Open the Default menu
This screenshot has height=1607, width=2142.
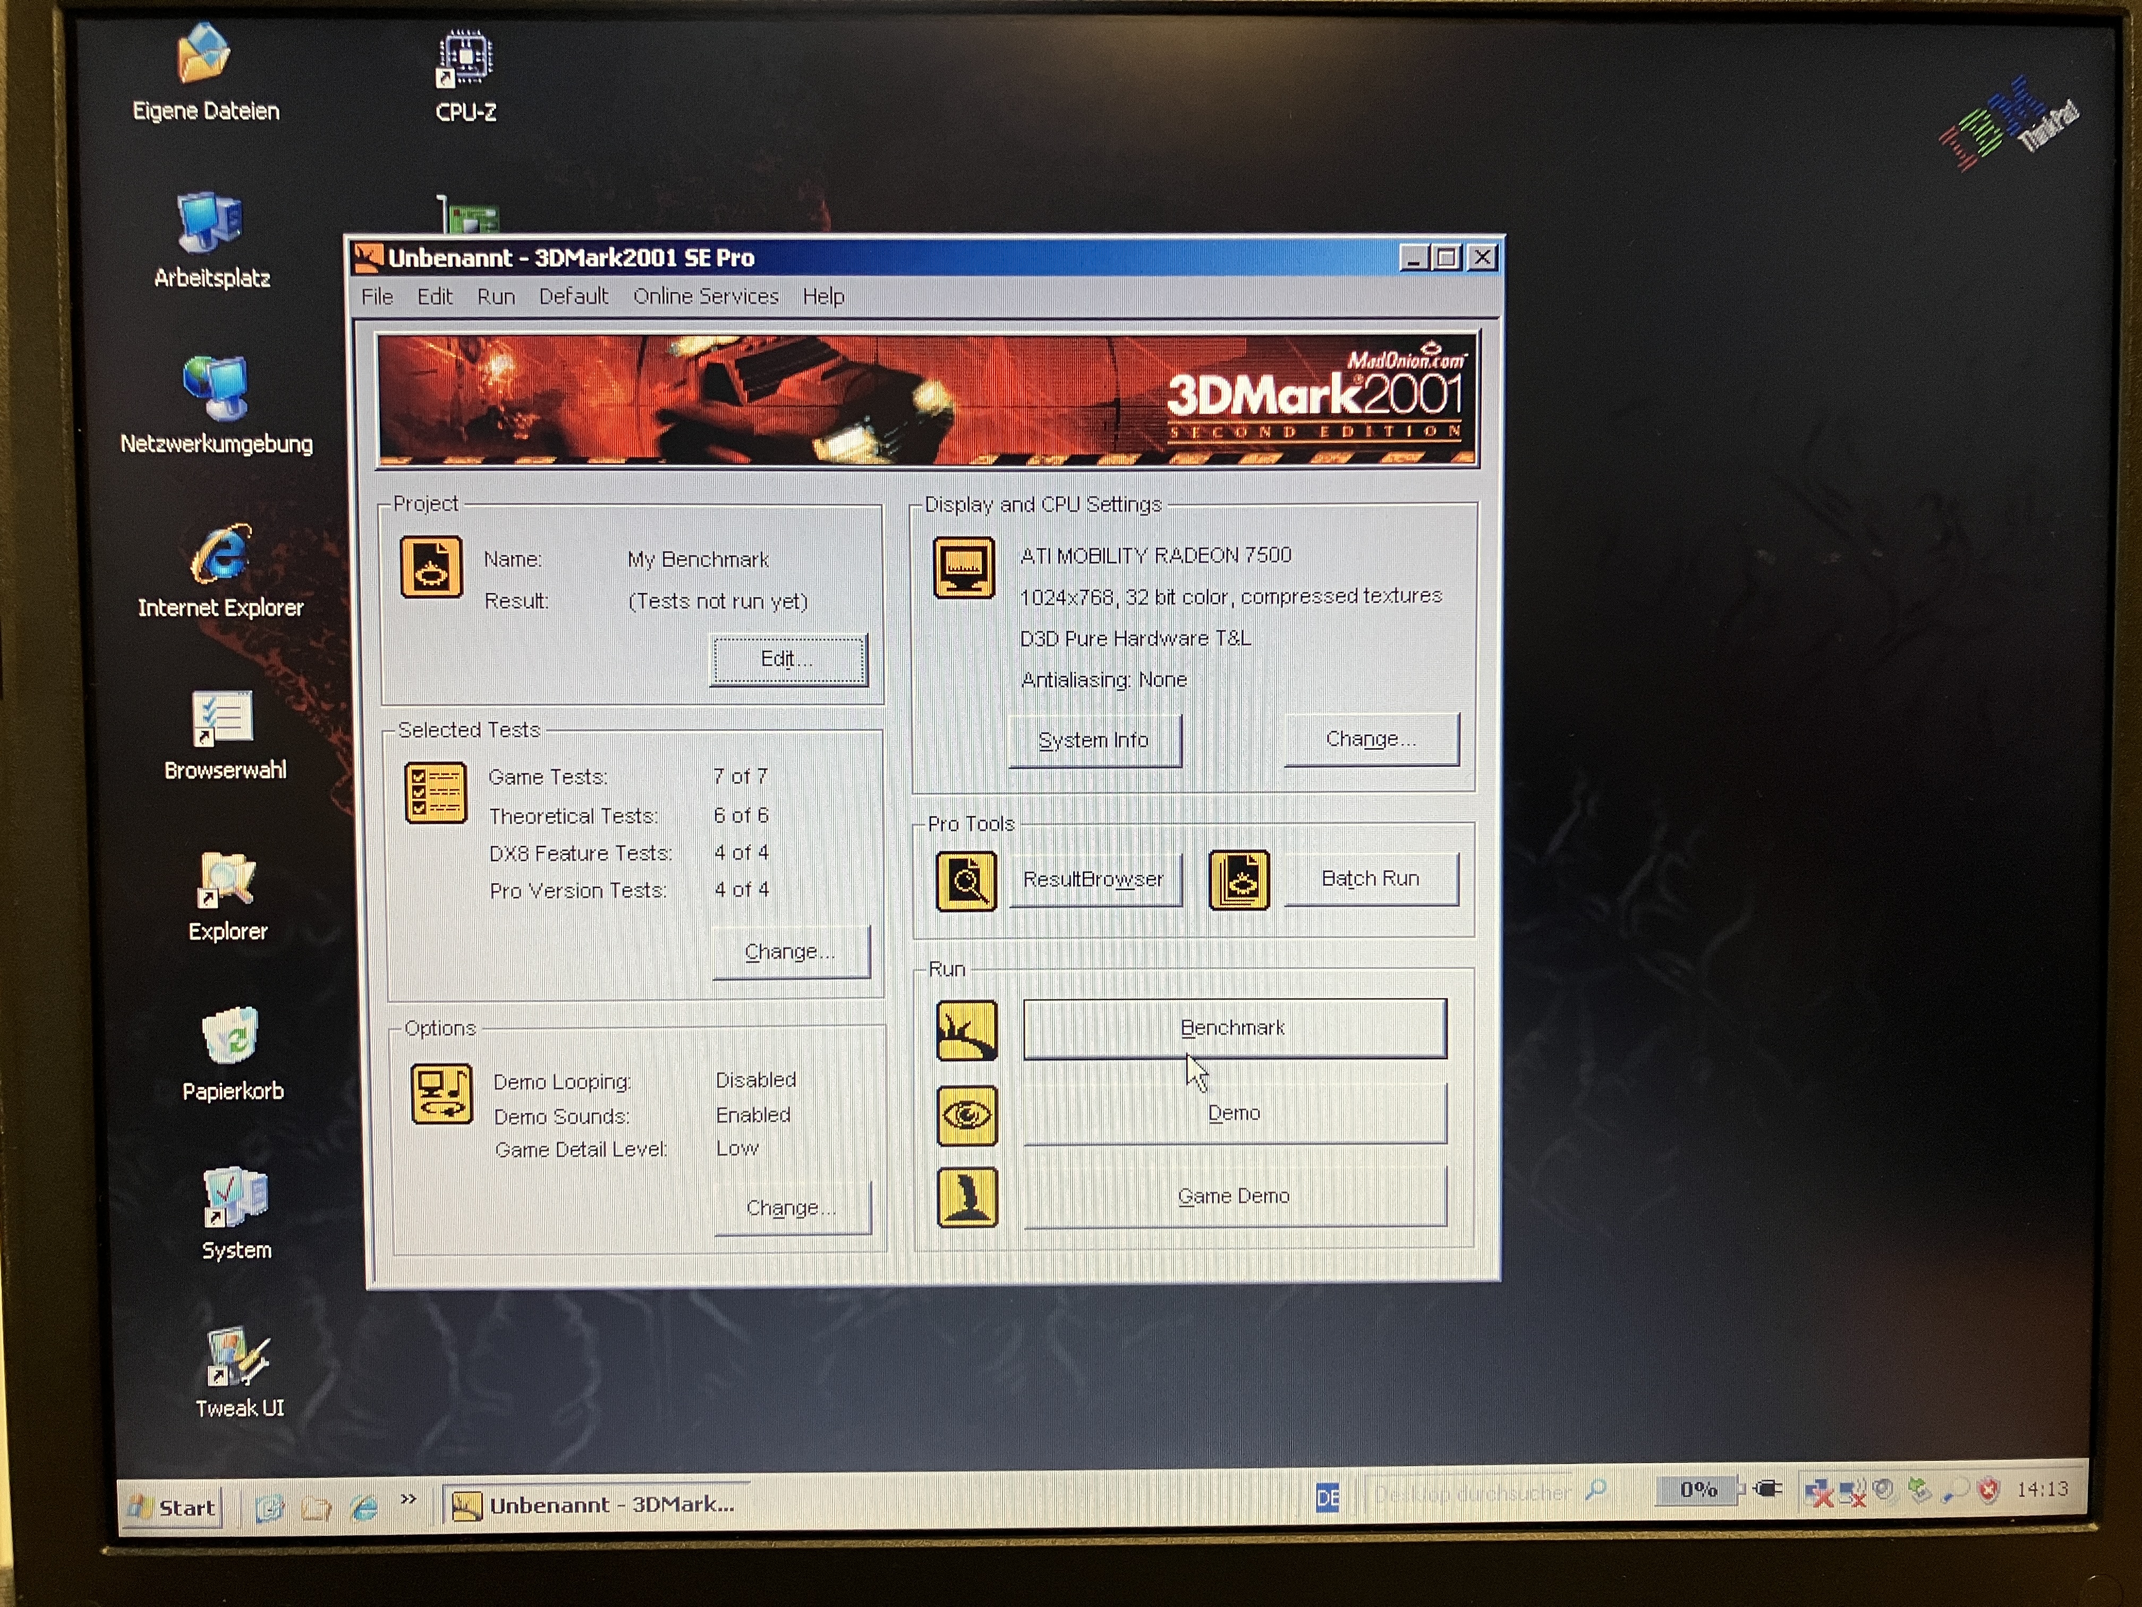(573, 297)
